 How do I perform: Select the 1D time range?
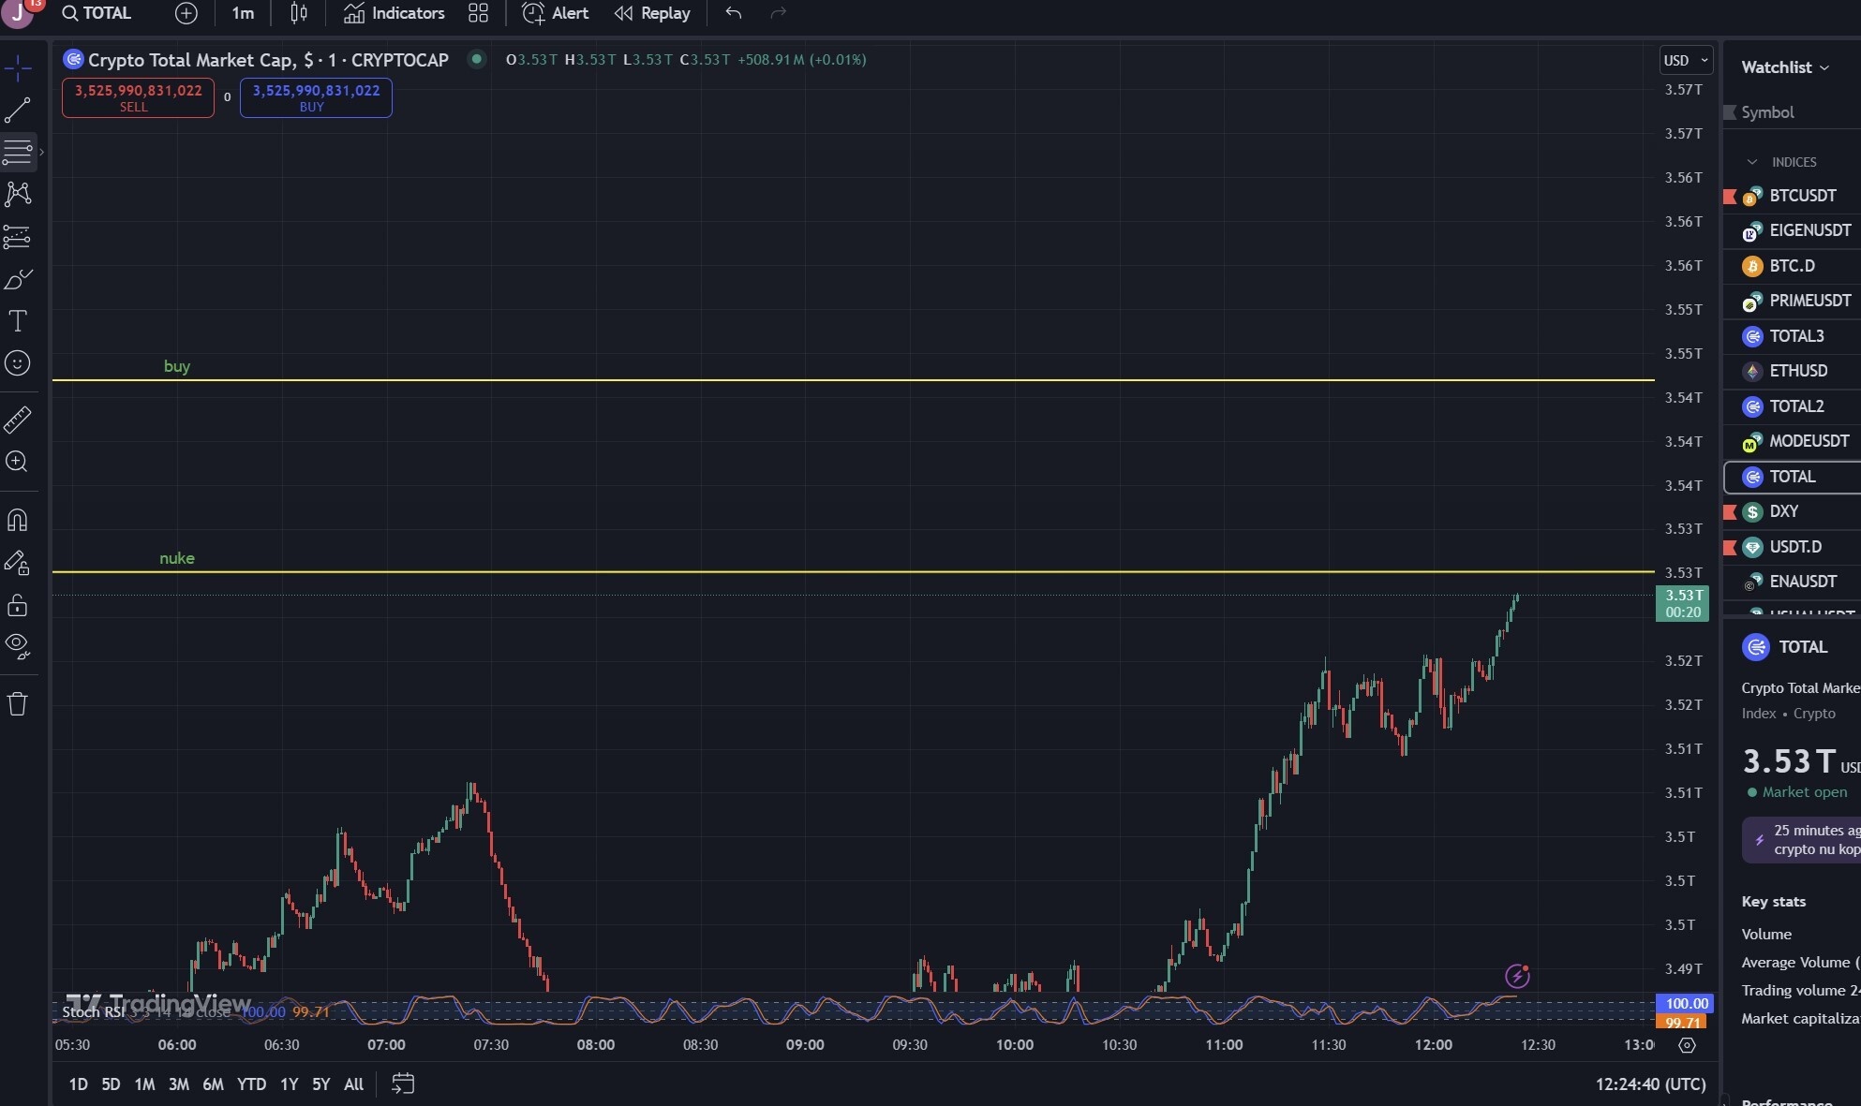coord(79,1084)
